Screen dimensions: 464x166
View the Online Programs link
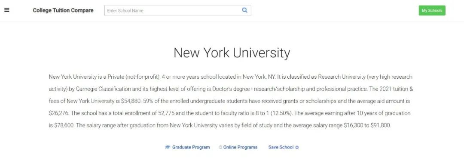[x=240, y=148]
